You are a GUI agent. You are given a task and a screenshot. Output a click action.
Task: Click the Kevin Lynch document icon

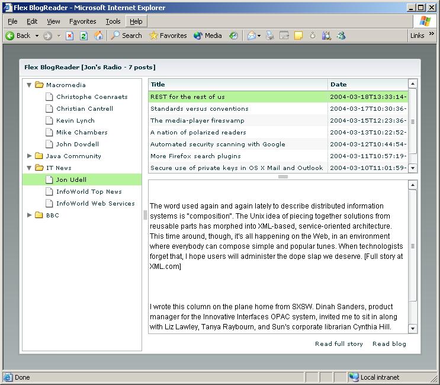49,120
